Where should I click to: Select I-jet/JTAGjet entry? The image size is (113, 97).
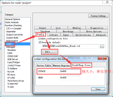(14, 62)
